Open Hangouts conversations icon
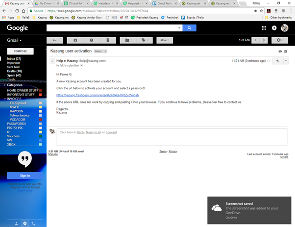The image size is (295, 227). tap(25, 224)
